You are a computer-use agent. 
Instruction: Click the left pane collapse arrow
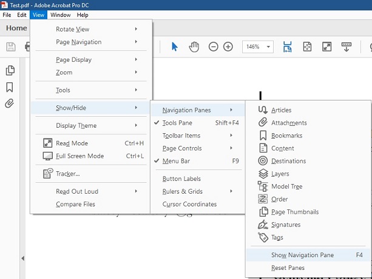coord(23,258)
